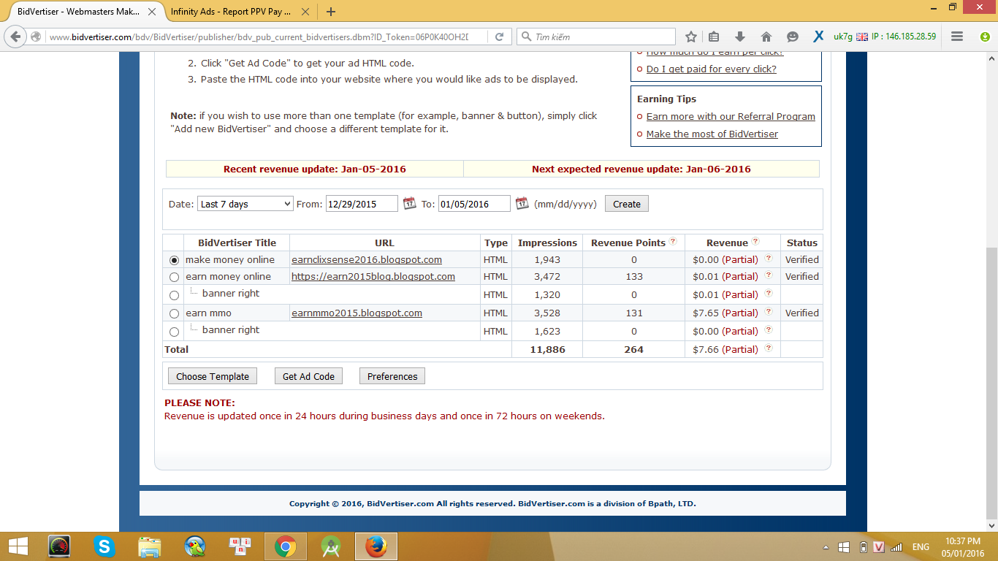Click the To date input field
The width and height of the screenshot is (998, 561).
[x=474, y=204]
